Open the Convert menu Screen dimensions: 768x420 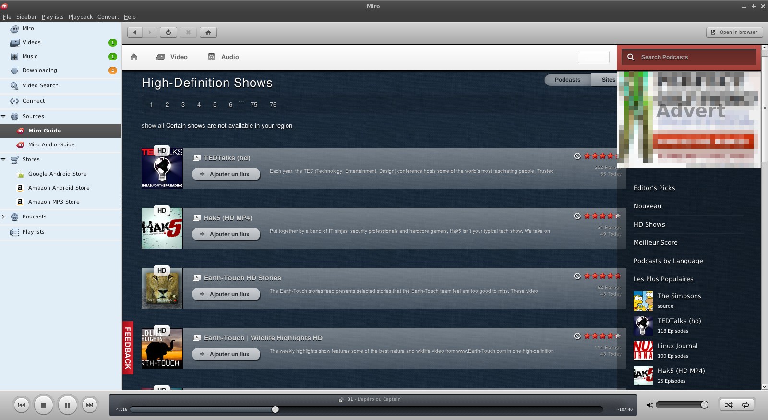click(108, 17)
